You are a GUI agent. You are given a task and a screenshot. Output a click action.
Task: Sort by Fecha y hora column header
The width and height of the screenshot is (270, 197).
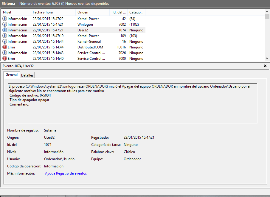(53, 12)
